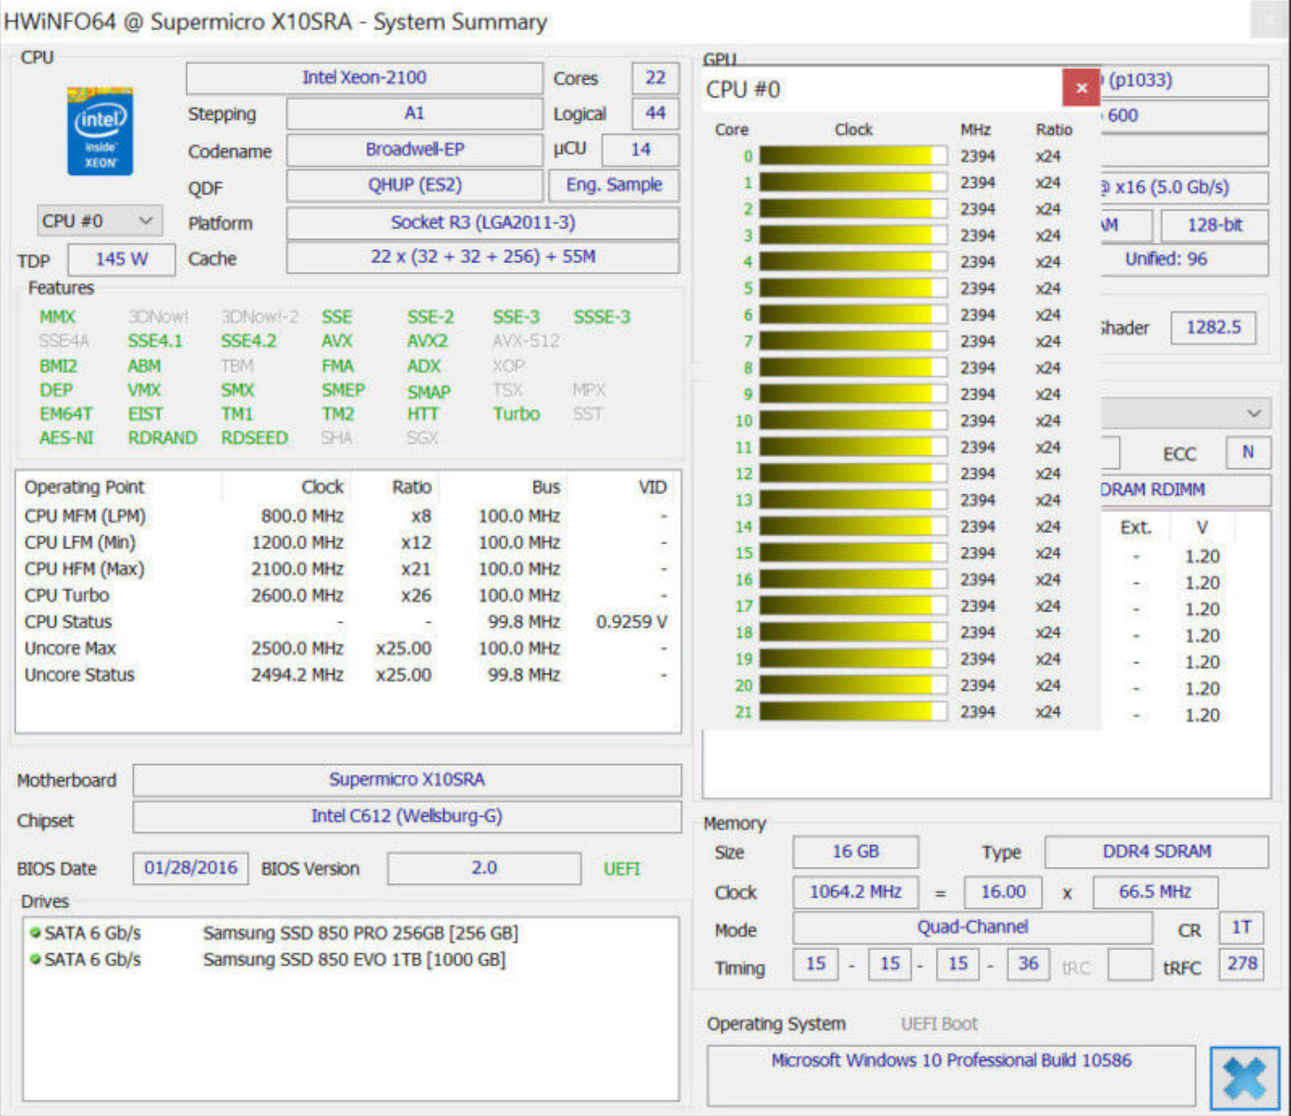Screen dimensions: 1291x1116
Task: Click the Eng. Sample button
Action: click(613, 185)
